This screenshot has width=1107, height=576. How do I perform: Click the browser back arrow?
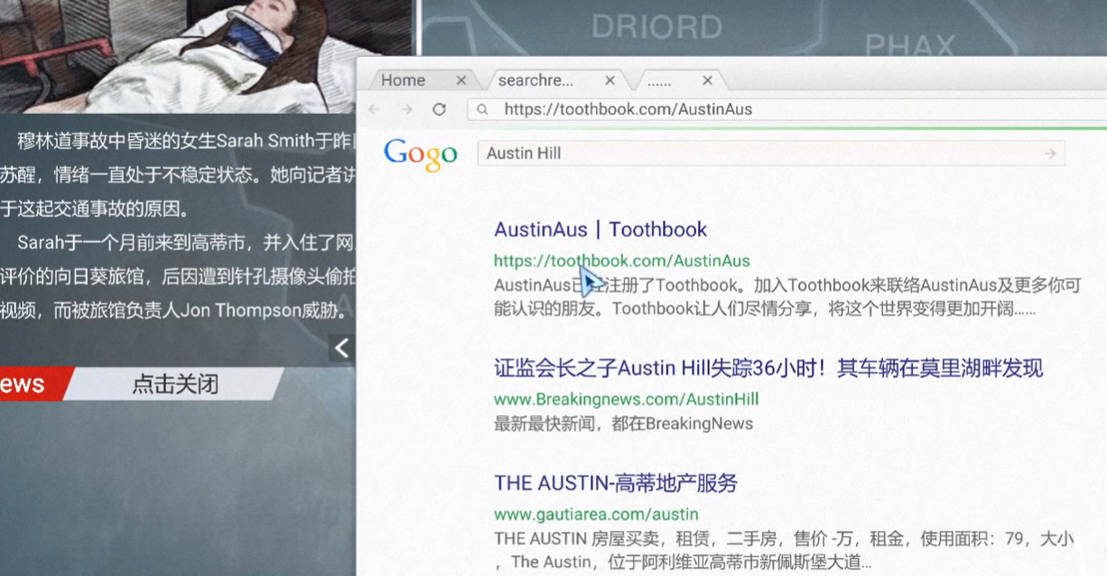click(374, 109)
